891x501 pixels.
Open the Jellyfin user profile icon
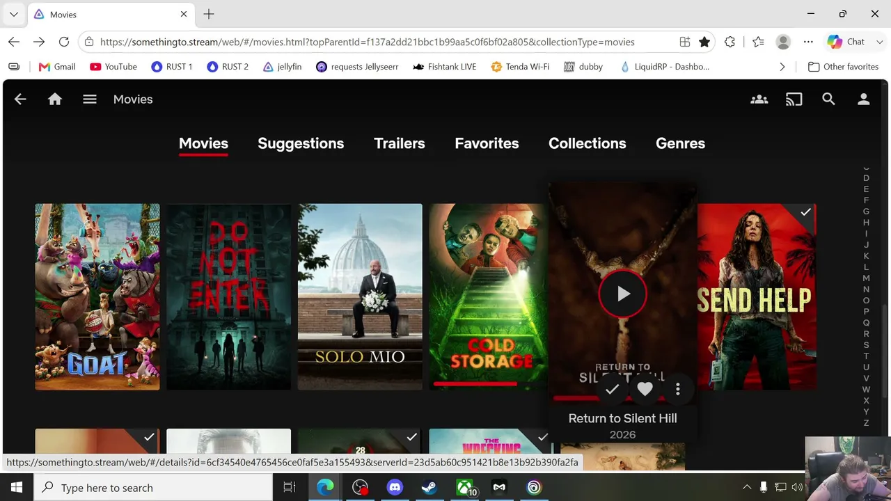864,100
